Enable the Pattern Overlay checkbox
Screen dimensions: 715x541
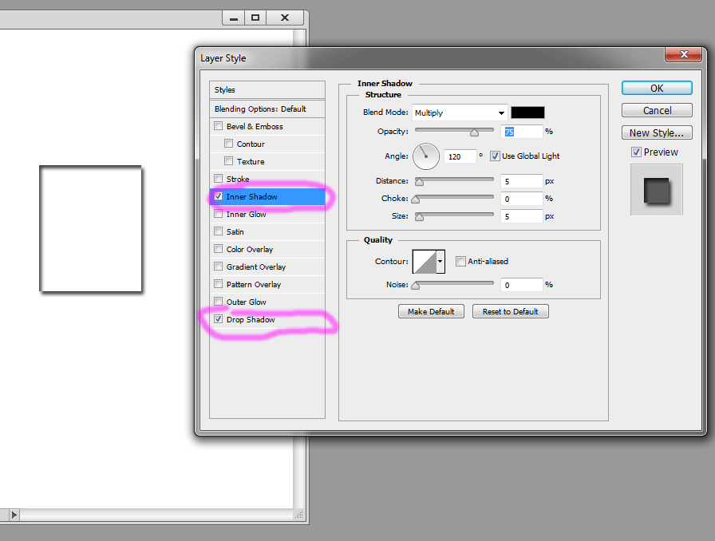coord(219,284)
